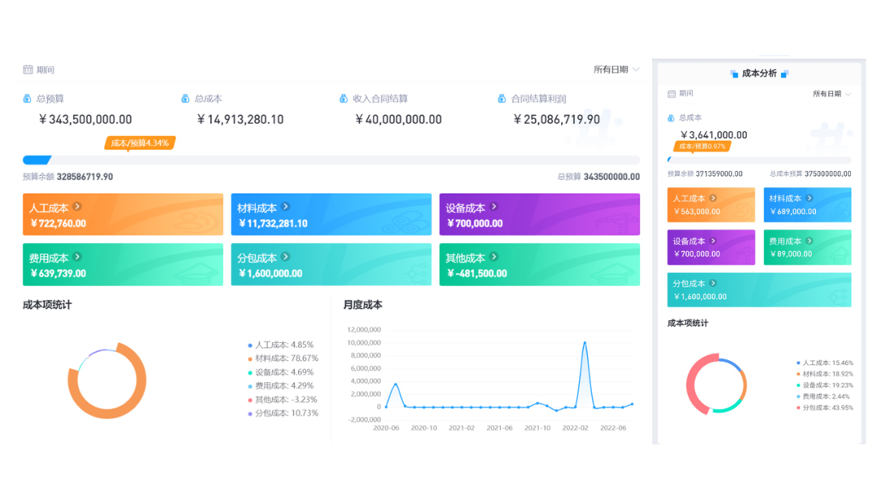The image size is (877, 493).
Task: Toggle the 材料成本: 78.67% legend item
Action: 284,358
